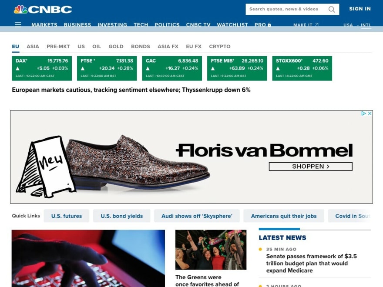The height and width of the screenshot is (287, 383).
Task: Open the STOXX600 index tile
Action: [x=302, y=68]
